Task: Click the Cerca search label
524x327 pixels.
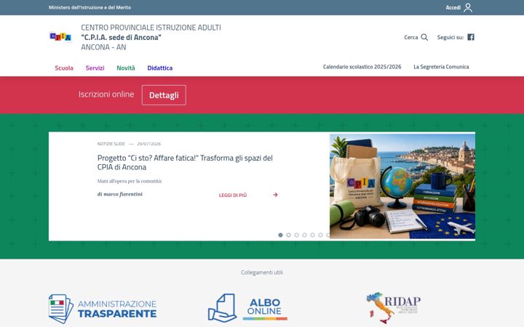Action: pyautogui.click(x=411, y=37)
